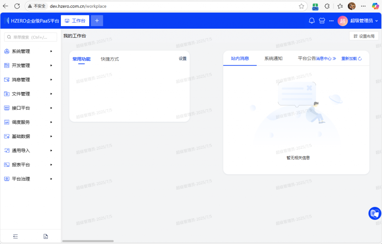
Task: Click 重新加载 to refresh messages
Action: (x=351, y=59)
